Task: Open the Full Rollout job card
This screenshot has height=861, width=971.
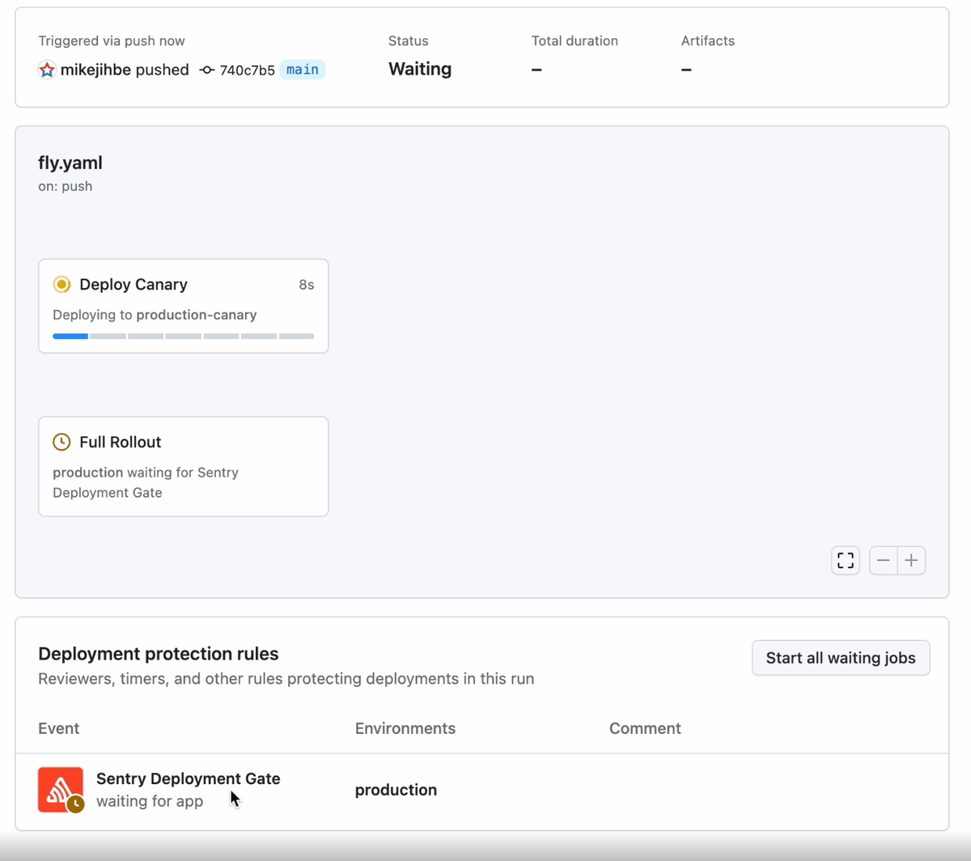Action: tap(183, 466)
